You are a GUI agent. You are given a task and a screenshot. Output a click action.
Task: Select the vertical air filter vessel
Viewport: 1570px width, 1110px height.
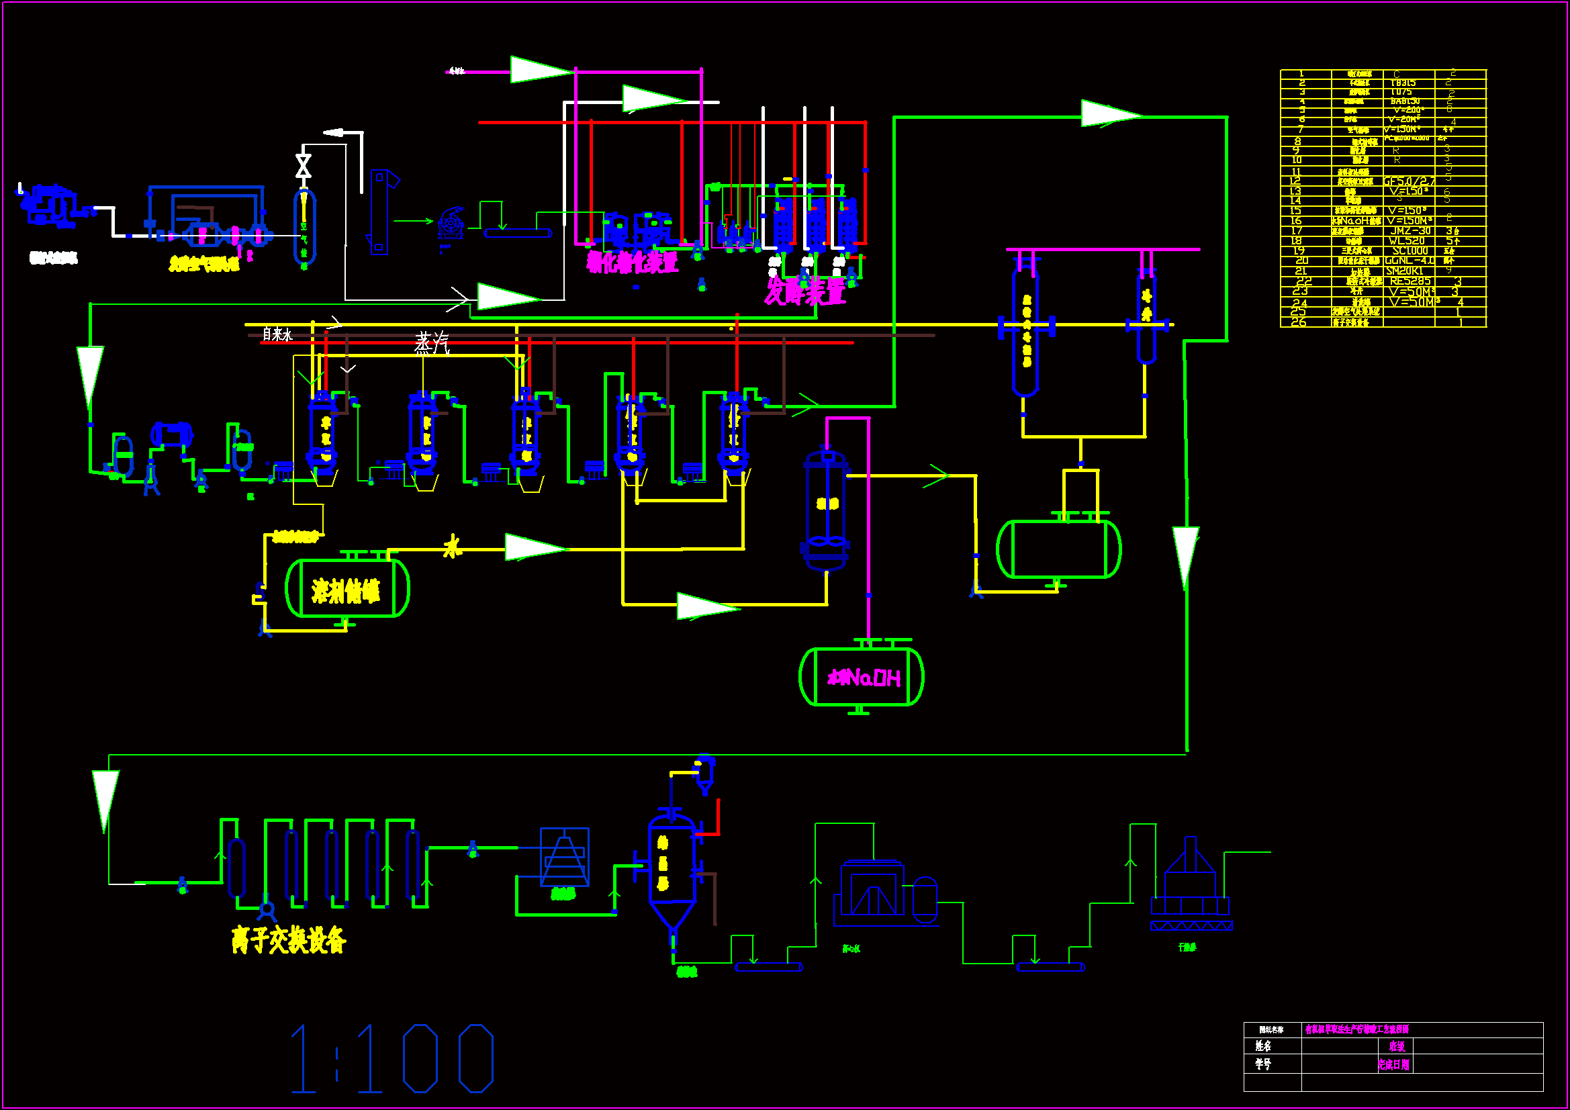304,228
